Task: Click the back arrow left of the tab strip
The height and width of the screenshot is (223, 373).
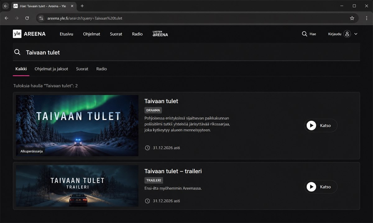Action: coord(6,6)
